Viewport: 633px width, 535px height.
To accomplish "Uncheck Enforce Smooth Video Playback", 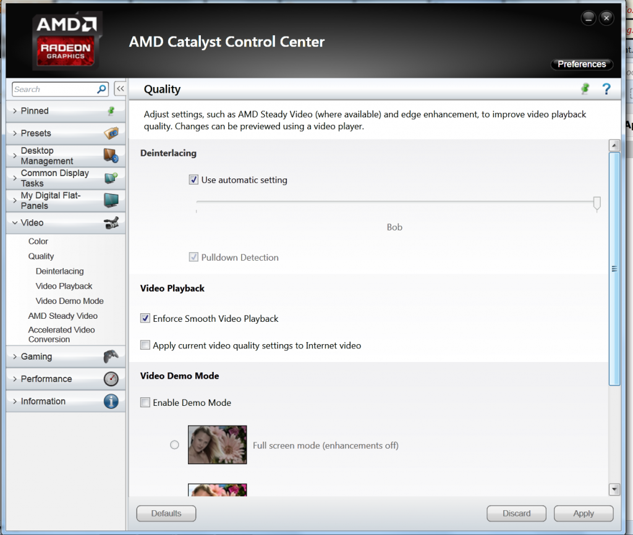I will [x=145, y=318].
